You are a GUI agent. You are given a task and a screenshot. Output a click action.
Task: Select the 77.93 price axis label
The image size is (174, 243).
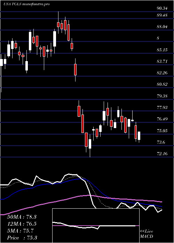point(162,107)
